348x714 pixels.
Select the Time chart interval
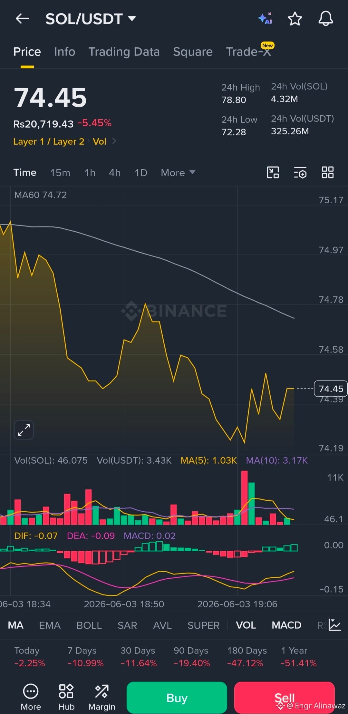pyautogui.click(x=25, y=173)
